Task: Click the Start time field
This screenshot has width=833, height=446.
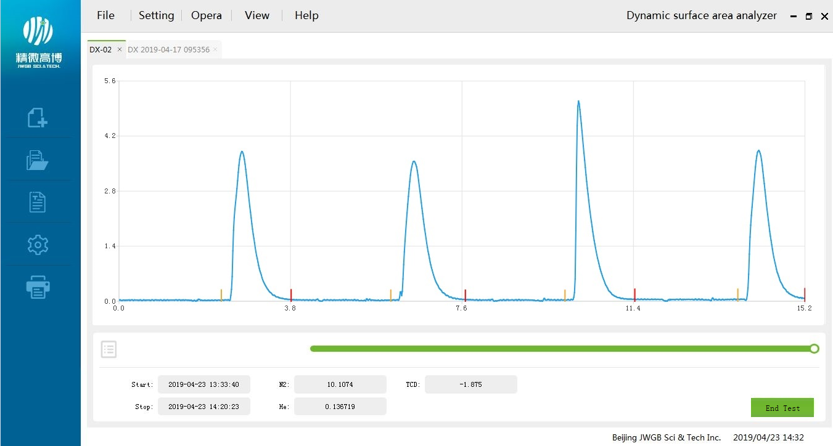Action: click(x=204, y=384)
